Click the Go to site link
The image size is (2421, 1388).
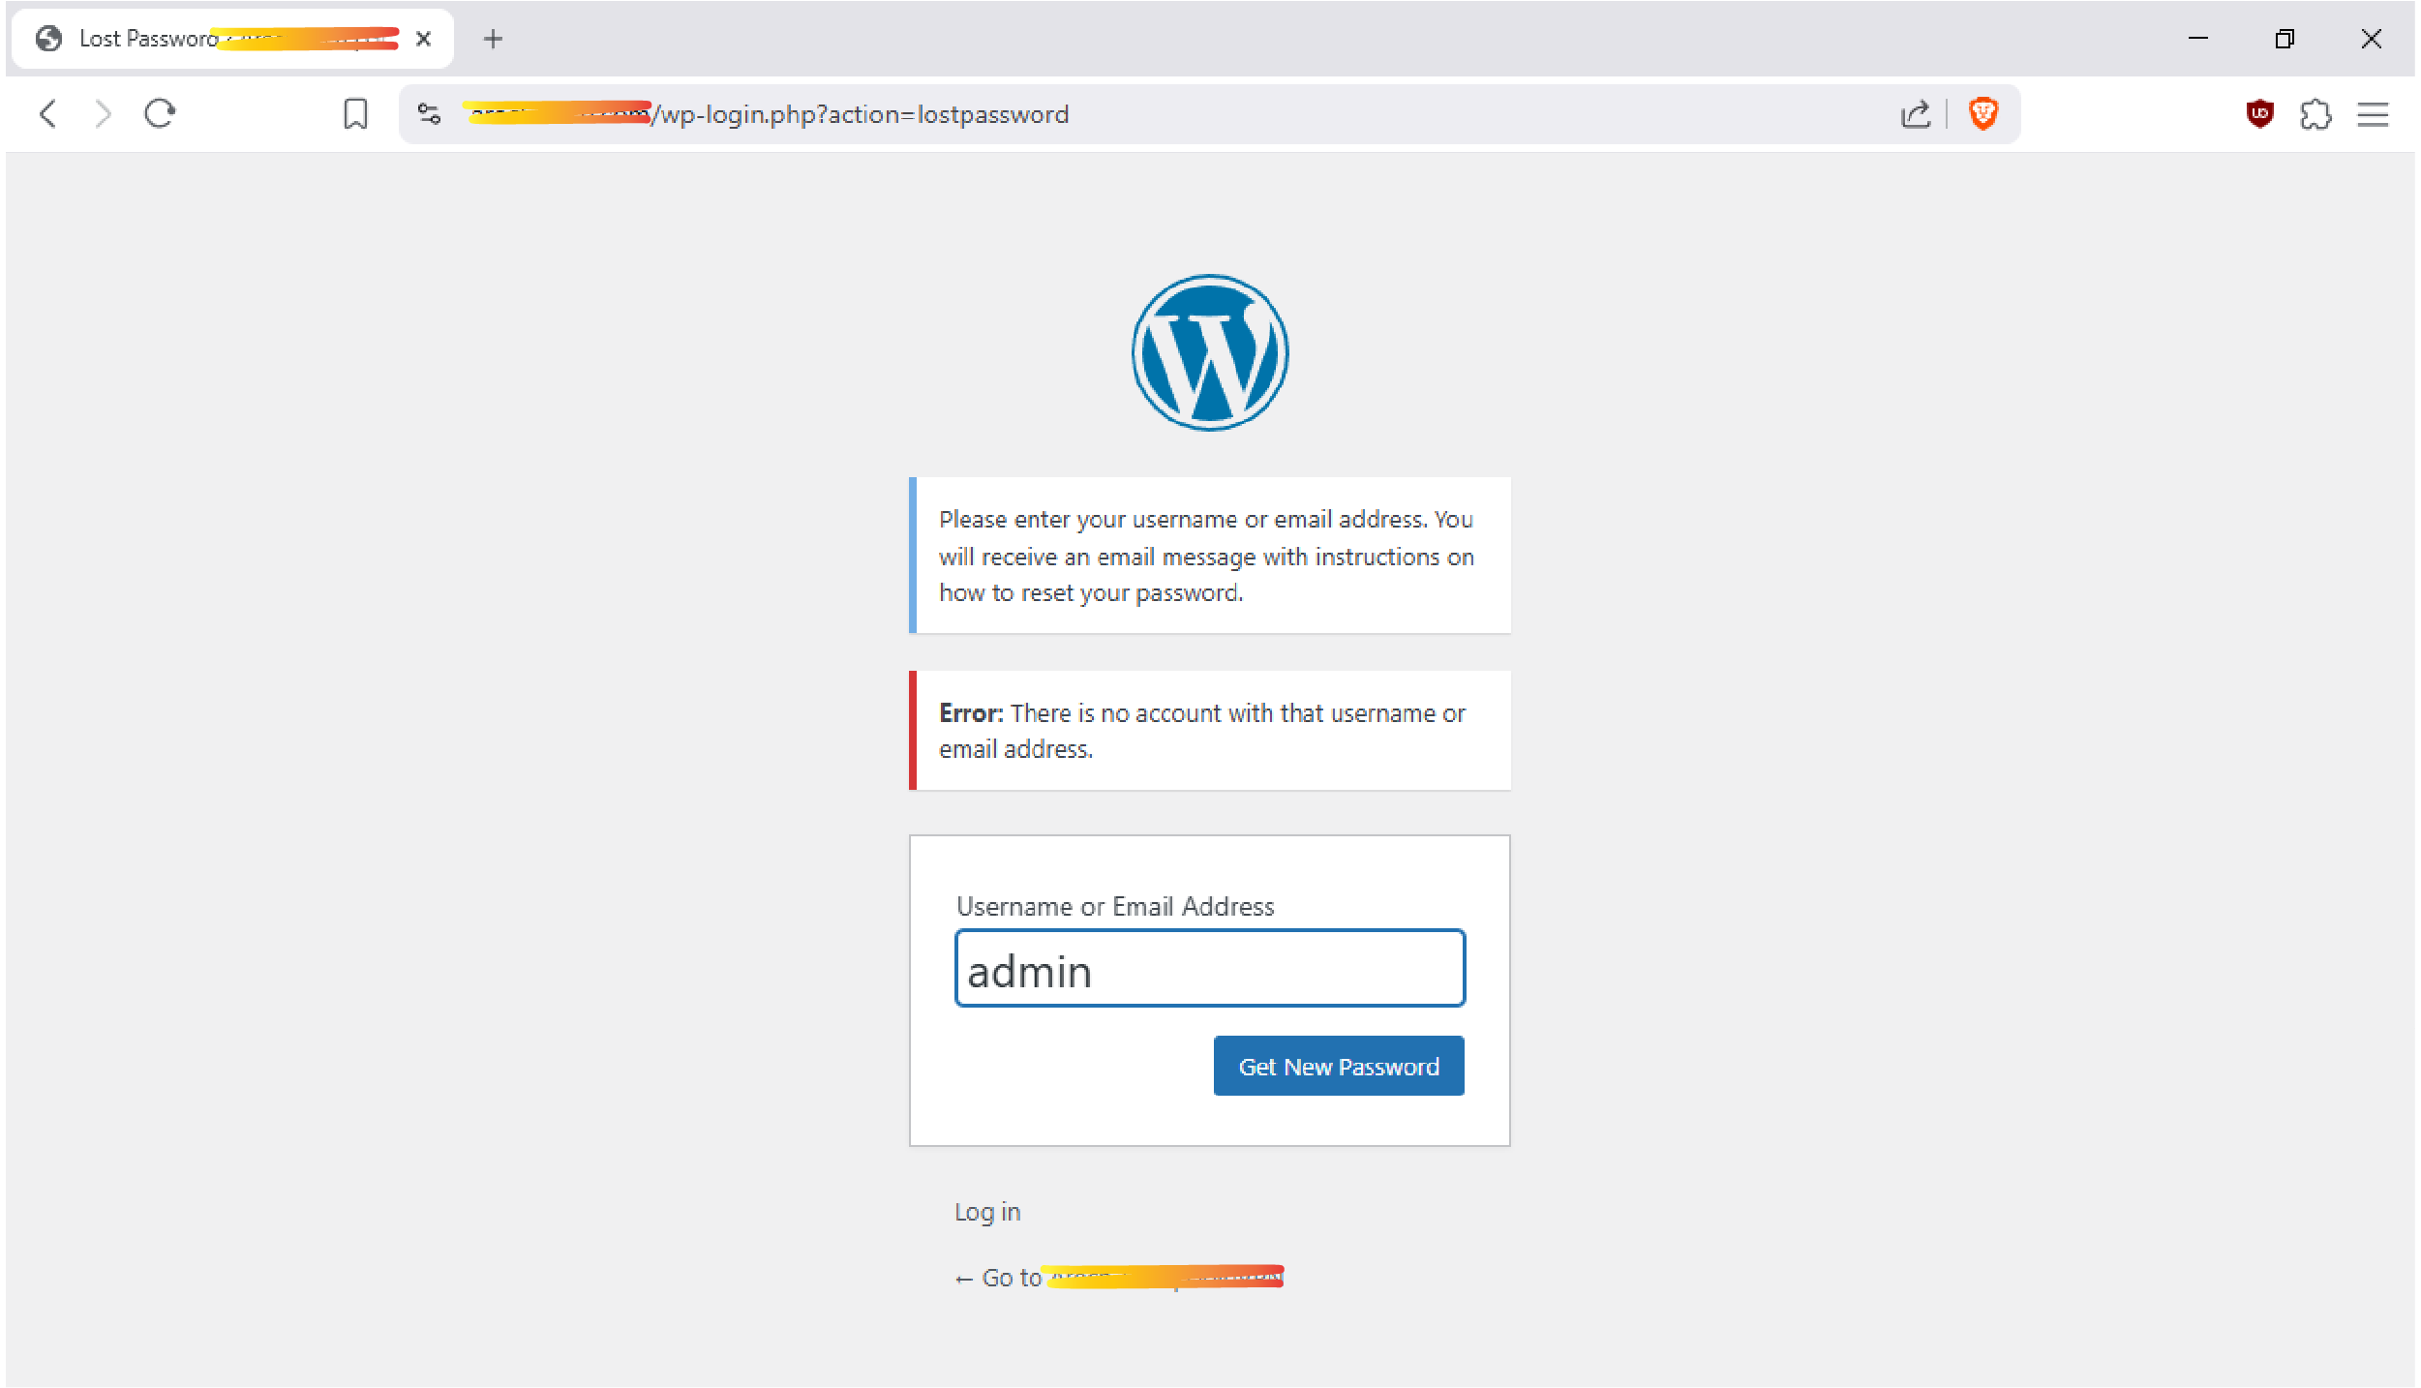pyautogui.click(x=1119, y=1278)
